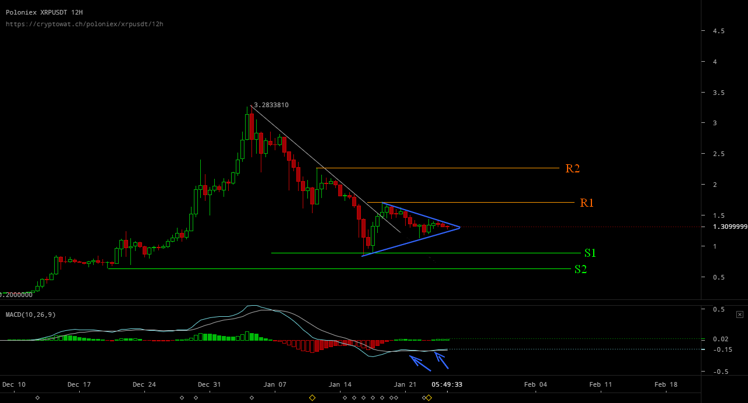Click the Dec 10 date label
The image size is (748, 403).
13,384
